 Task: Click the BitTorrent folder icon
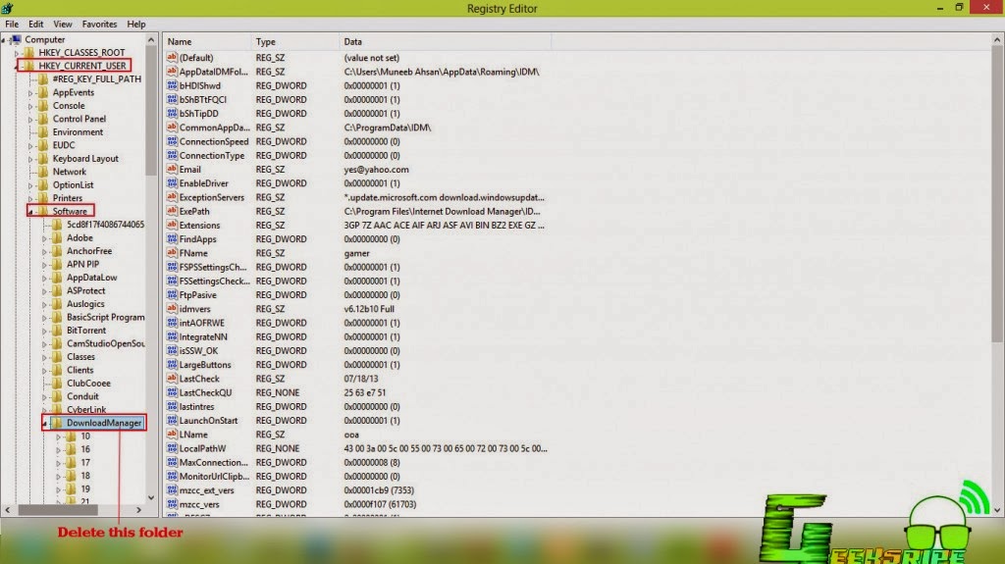58,331
